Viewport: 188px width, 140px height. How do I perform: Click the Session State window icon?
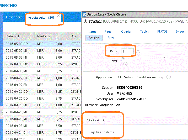(x=84, y=14)
